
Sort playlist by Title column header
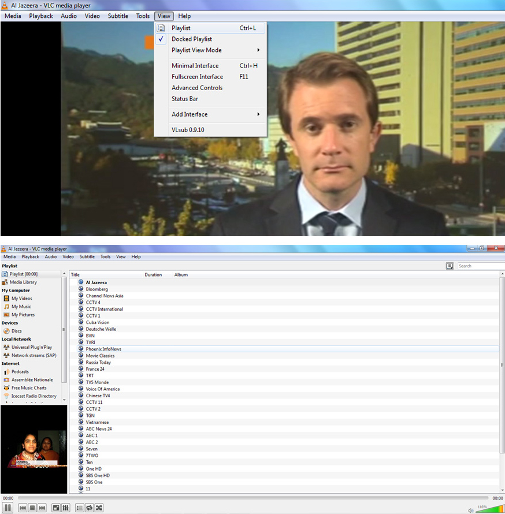(x=106, y=275)
